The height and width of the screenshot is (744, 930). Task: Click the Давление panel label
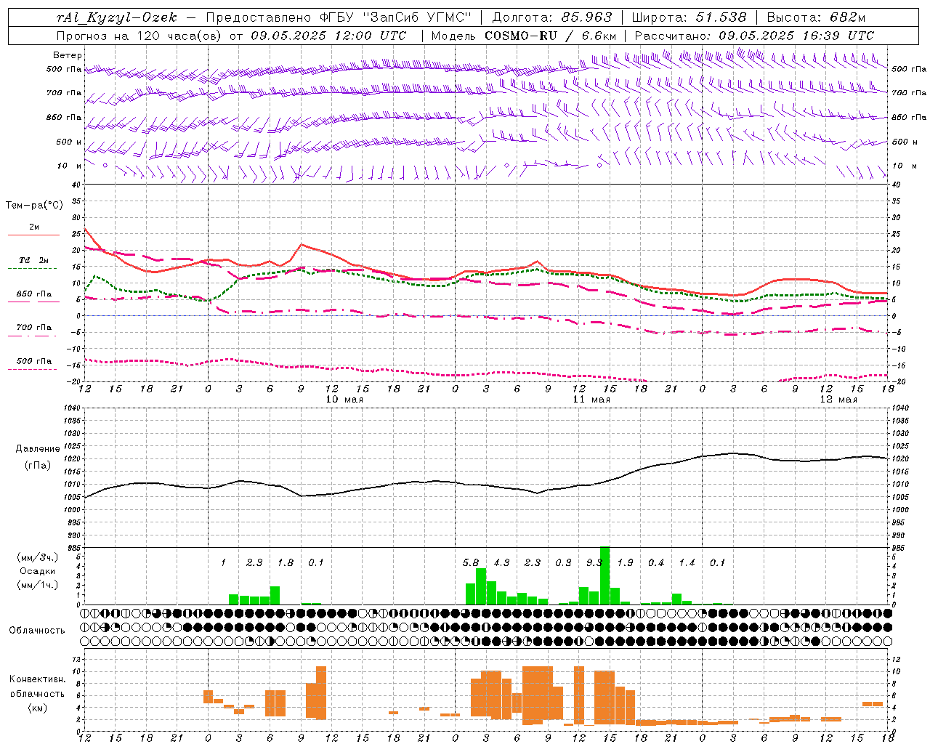point(38,449)
